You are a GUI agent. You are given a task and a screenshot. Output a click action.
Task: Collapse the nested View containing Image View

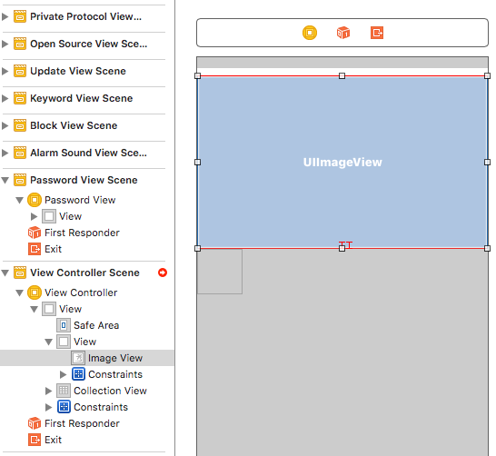[x=48, y=342]
